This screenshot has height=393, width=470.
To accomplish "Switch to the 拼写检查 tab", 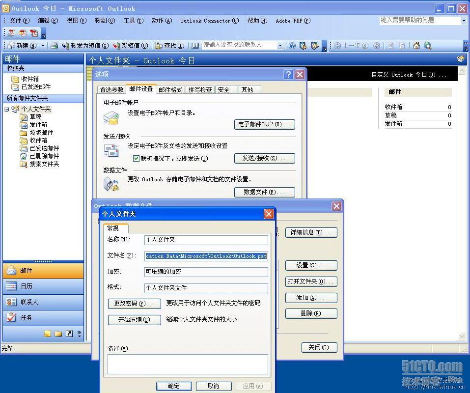I will point(200,89).
